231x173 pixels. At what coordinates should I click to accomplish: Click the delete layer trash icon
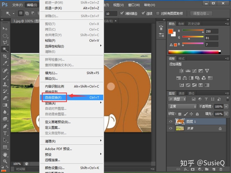coord(220,169)
